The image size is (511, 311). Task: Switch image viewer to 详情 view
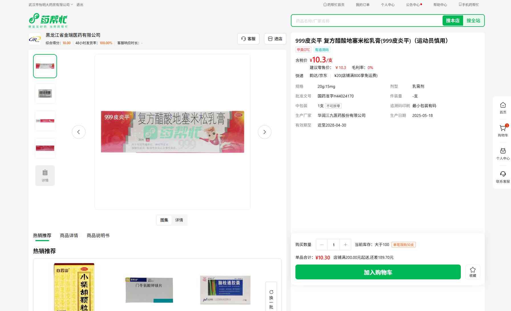pos(179,220)
